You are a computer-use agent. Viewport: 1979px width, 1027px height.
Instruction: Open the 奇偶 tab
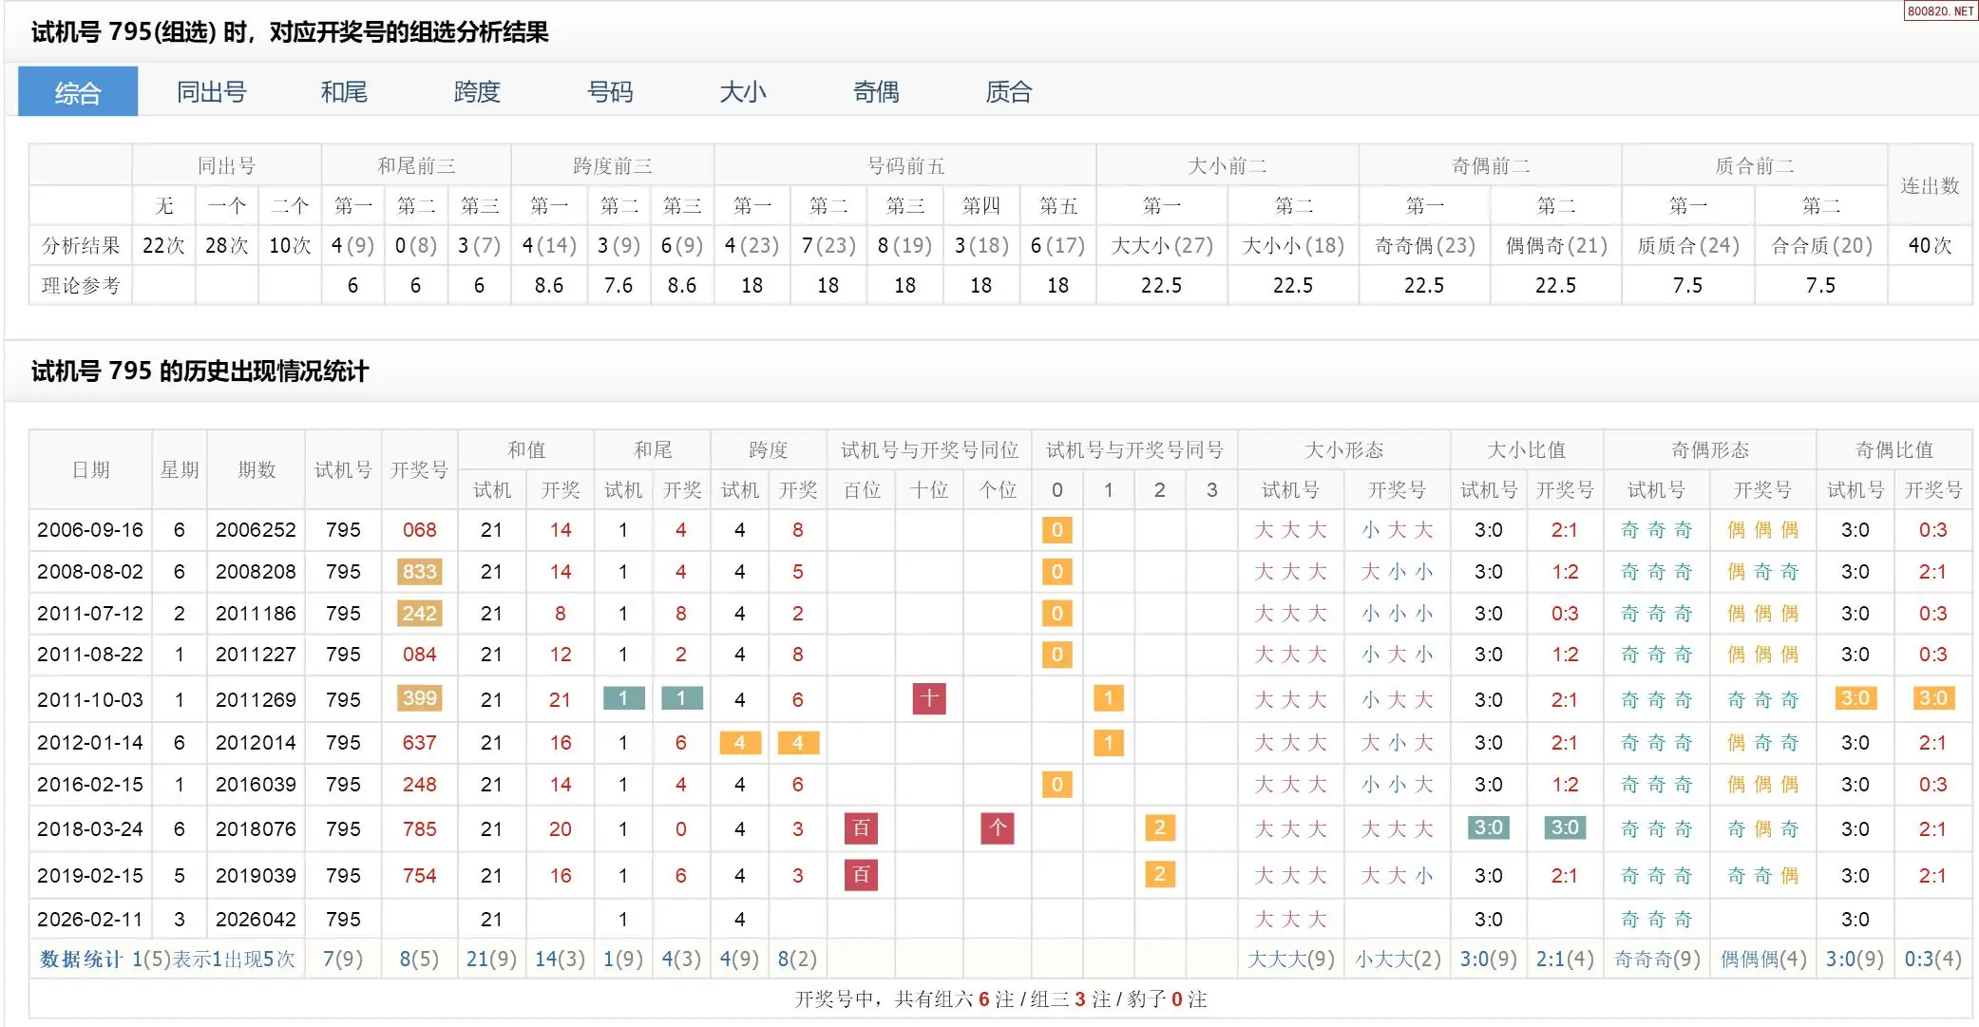coord(876,92)
